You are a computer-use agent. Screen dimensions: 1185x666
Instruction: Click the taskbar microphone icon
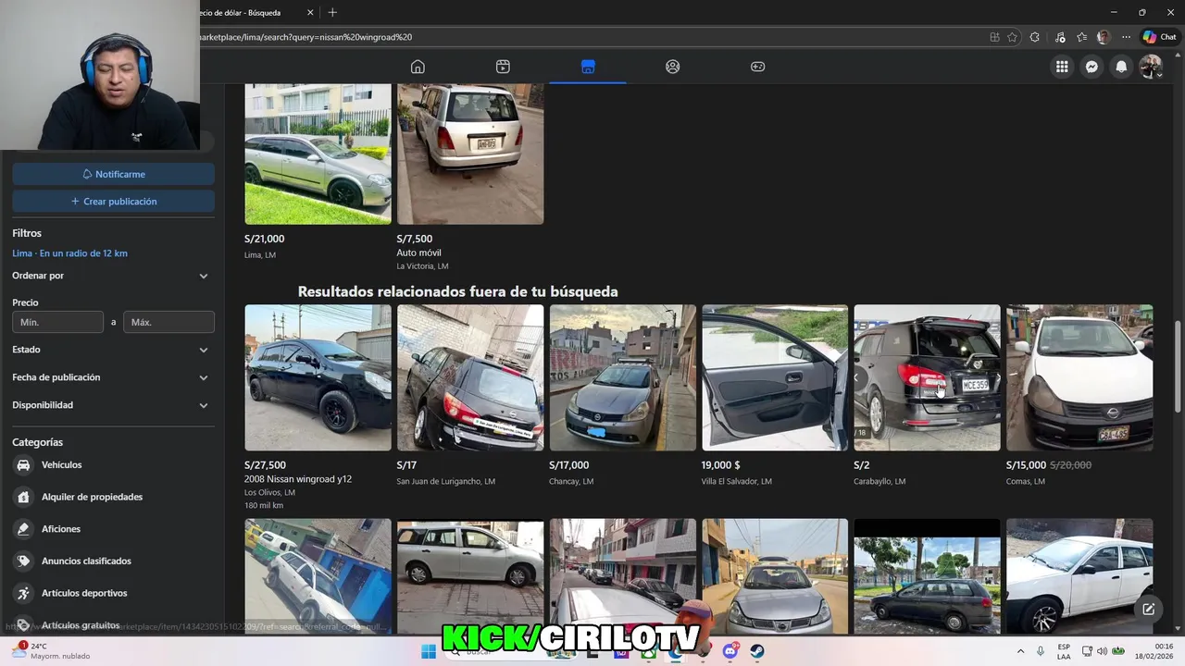click(x=1041, y=651)
